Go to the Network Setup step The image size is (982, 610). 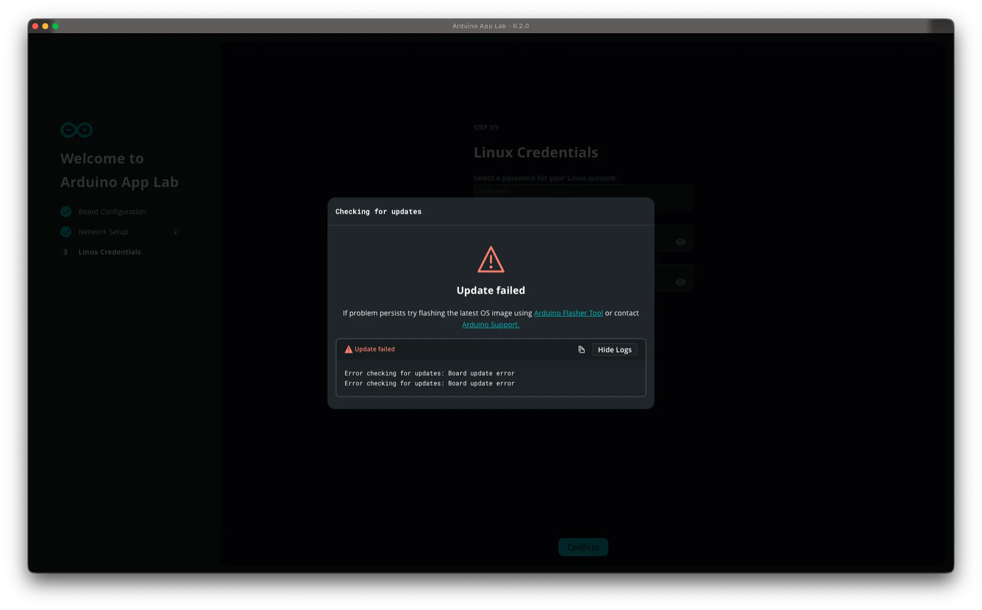[x=103, y=232]
